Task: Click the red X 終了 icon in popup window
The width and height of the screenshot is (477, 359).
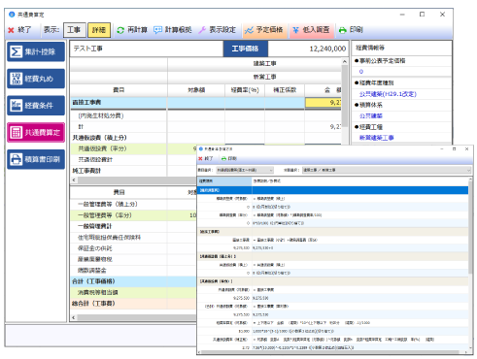Action: pos(200,158)
